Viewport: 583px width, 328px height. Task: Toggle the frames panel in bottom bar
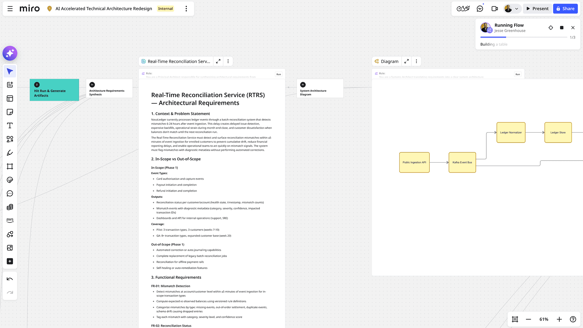tap(515, 319)
